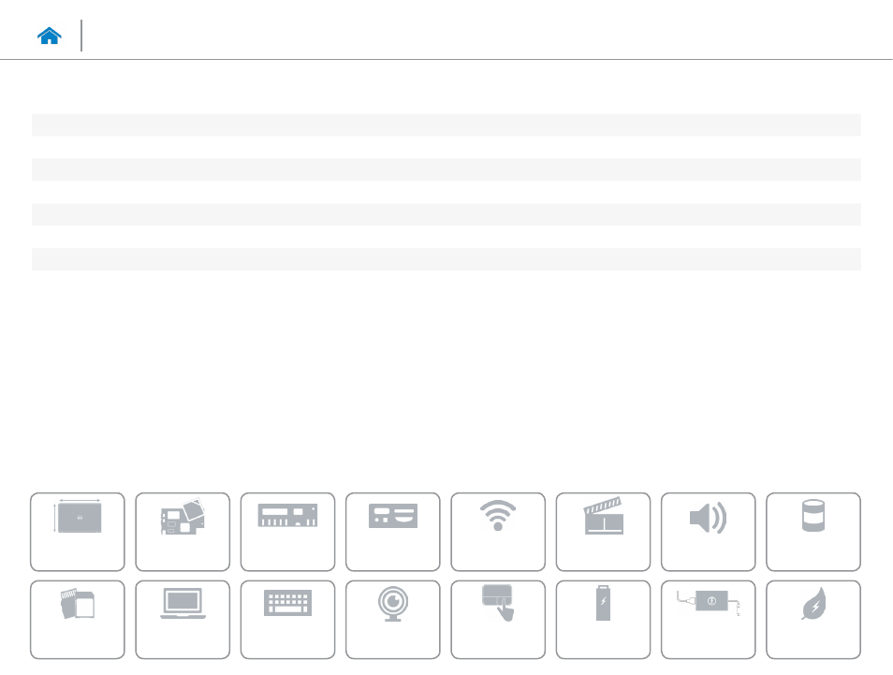Select the Media-card reader tile

(78, 619)
